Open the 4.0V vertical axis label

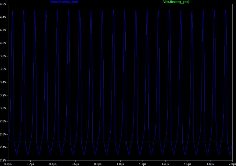[x=3, y=43]
